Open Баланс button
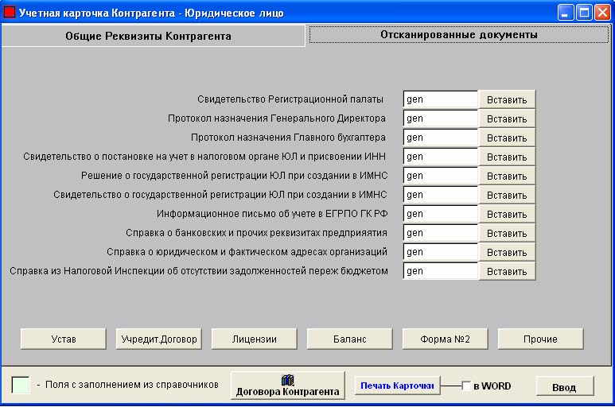Viewport: 615px width, 407px height. 349,339
